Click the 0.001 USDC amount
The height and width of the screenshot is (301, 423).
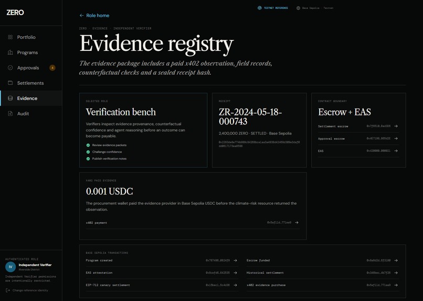(x=110, y=191)
